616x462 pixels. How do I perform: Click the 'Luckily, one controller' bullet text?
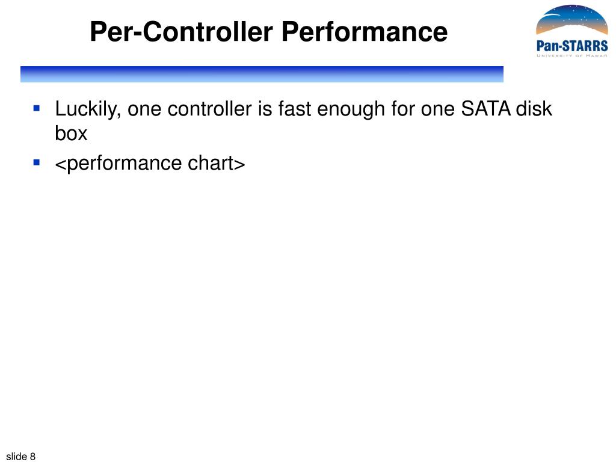point(303,120)
